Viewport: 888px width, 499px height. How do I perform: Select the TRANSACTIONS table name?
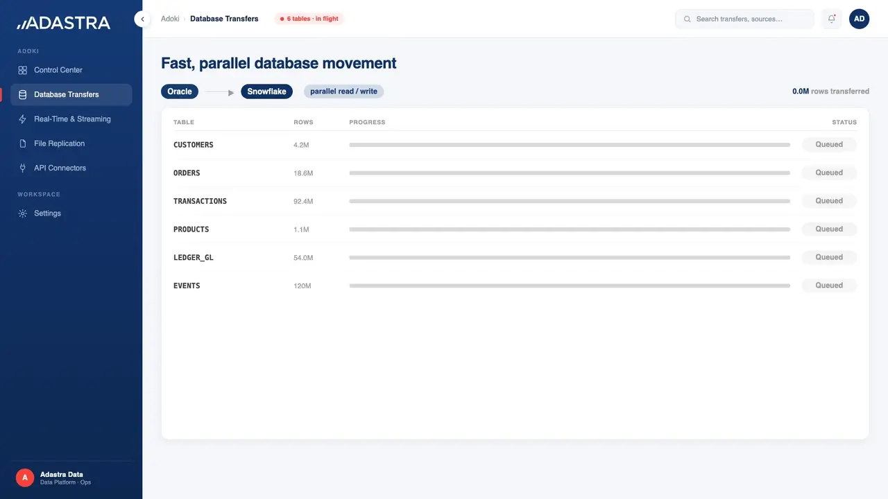tap(200, 201)
